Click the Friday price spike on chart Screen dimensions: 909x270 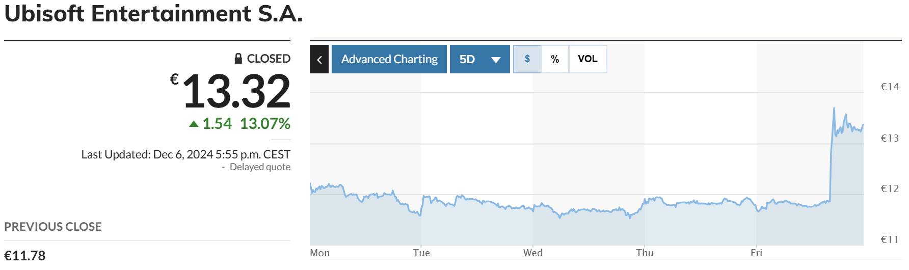[x=834, y=109]
